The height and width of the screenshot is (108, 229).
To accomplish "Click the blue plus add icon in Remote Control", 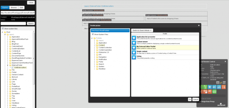I will (x=210, y=87).
